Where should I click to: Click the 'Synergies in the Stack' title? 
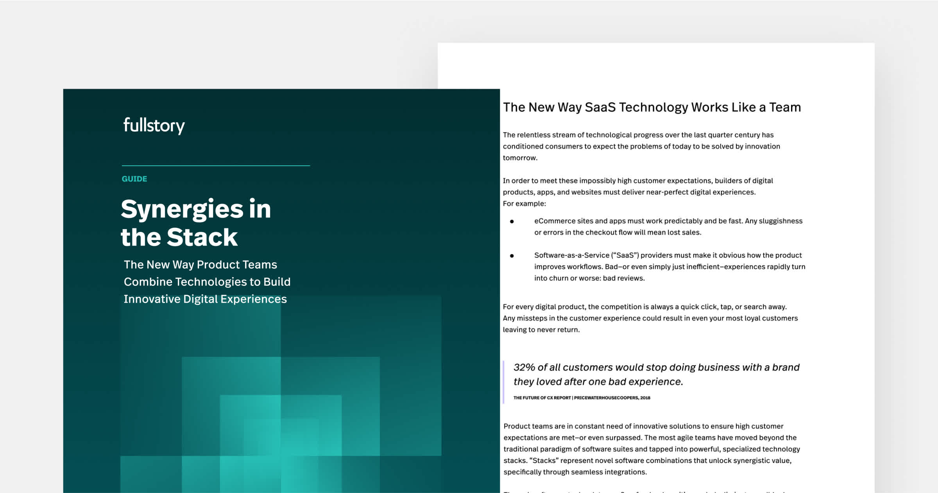(196, 223)
